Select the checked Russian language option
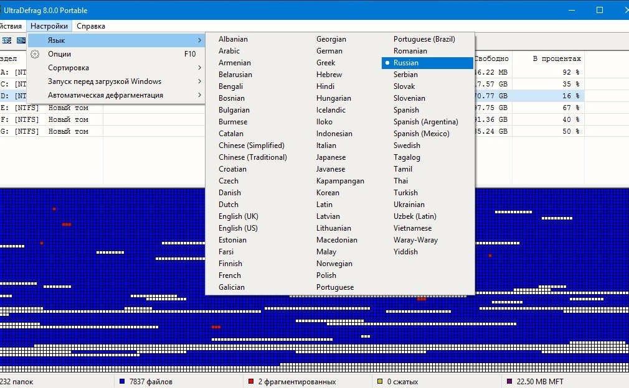The height and width of the screenshot is (388, 629). coord(427,63)
